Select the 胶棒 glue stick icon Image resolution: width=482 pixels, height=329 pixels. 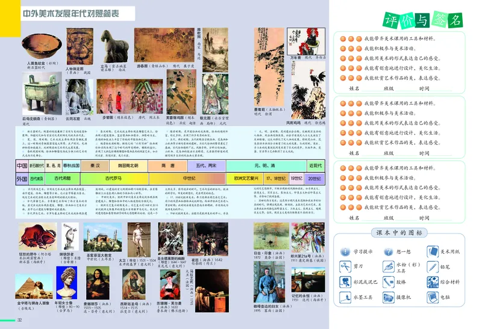pos(388,281)
